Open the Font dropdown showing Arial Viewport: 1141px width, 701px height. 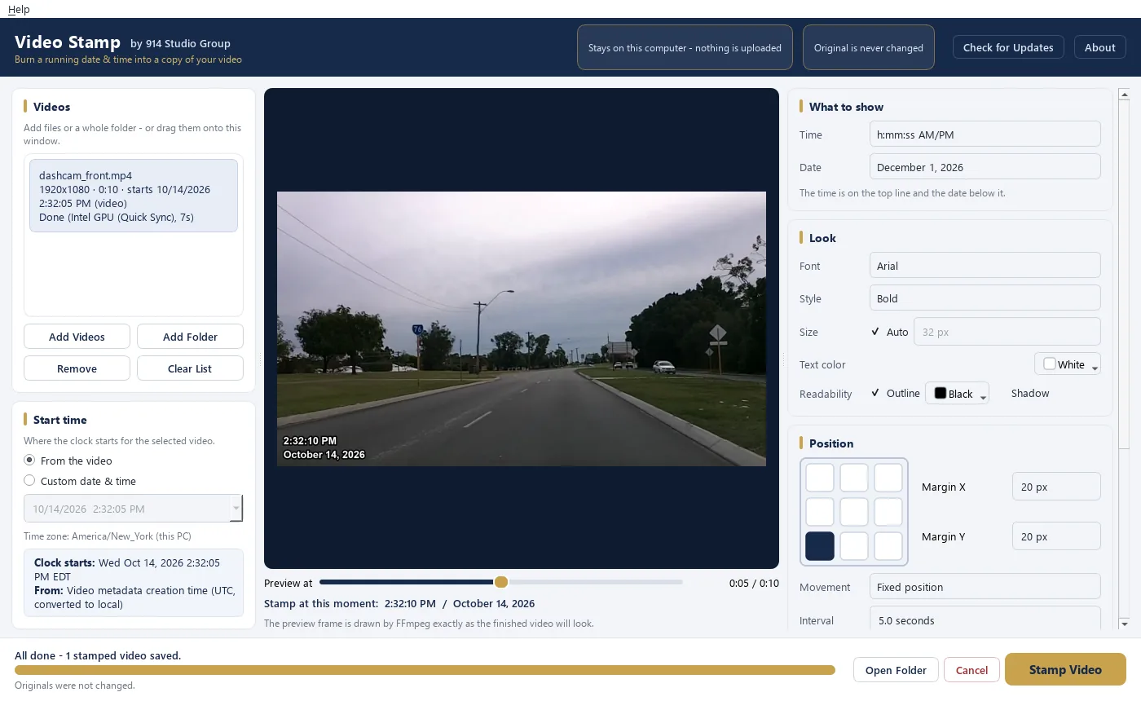pyautogui.click(x=985, y=266)
